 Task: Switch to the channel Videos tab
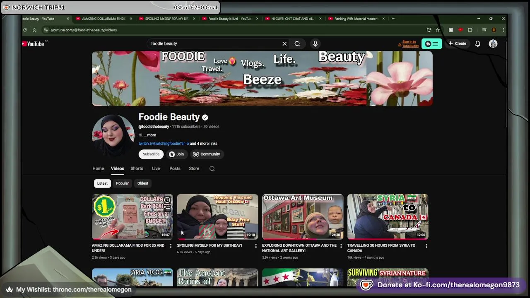point(118,168)
